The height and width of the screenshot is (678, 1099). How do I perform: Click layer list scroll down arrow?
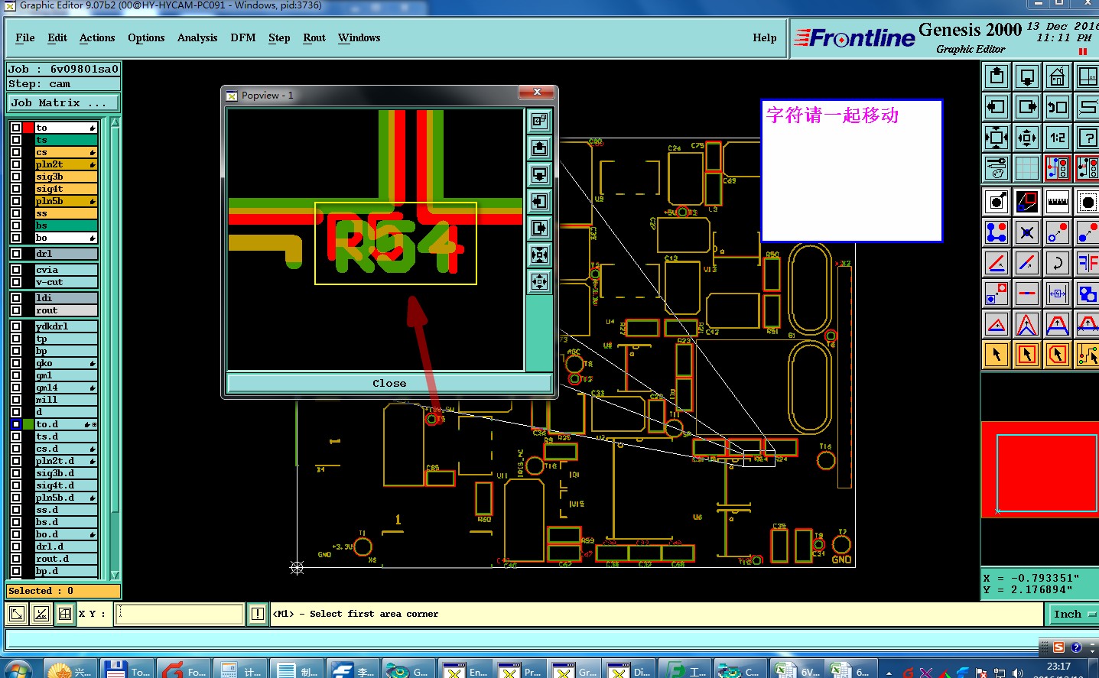[115, 575]
